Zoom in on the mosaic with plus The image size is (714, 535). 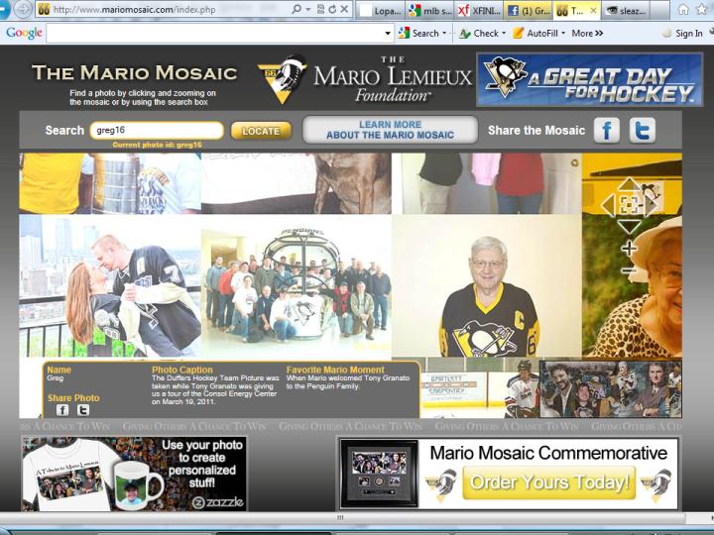tap(629, 249)
